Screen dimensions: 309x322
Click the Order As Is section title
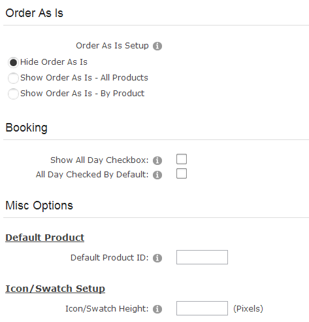[x=35, y=13]
